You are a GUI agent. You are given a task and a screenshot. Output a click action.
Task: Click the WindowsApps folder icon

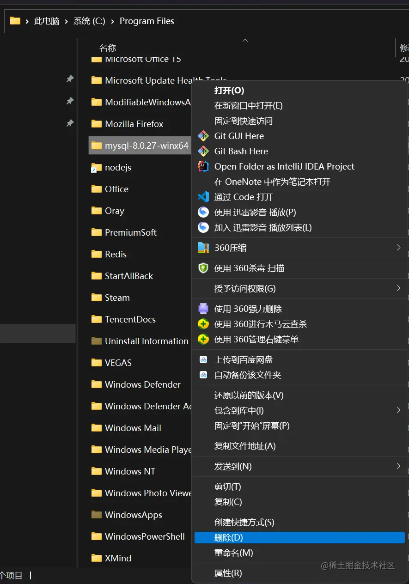(97, 515)
